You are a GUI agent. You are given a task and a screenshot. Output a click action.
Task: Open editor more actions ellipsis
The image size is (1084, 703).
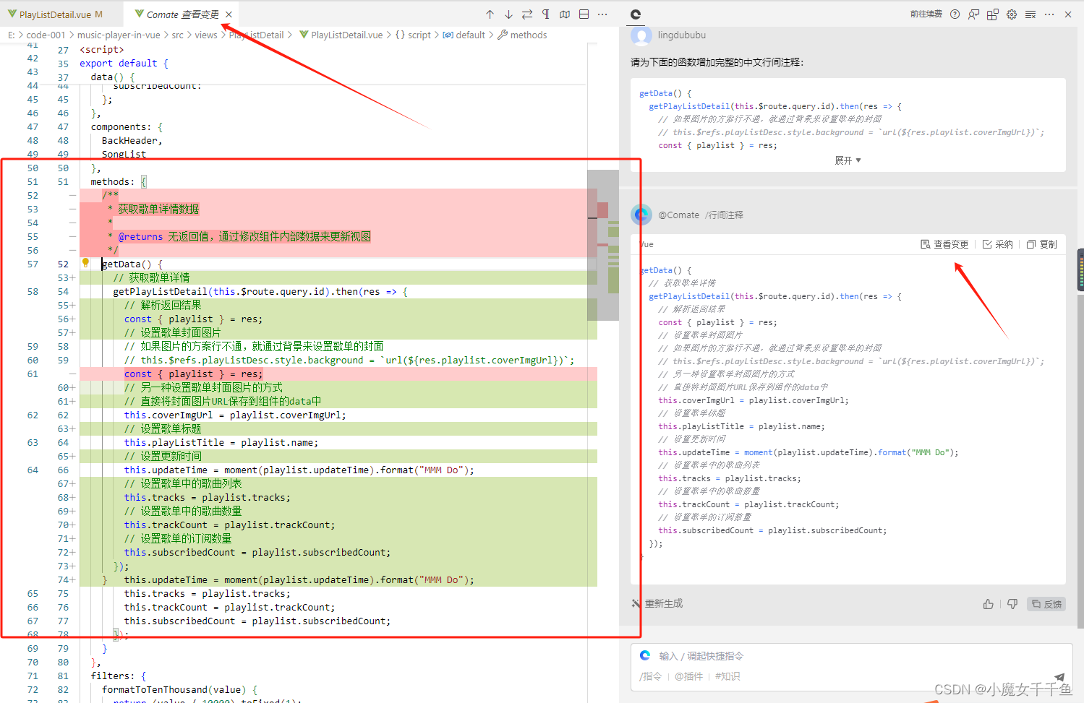602,14
